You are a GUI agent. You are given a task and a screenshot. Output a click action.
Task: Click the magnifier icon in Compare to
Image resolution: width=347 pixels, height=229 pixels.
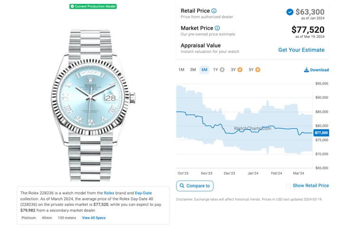pos(182,186)
